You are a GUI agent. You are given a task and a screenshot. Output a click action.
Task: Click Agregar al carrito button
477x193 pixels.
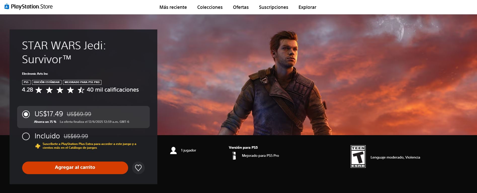[75, 168]
